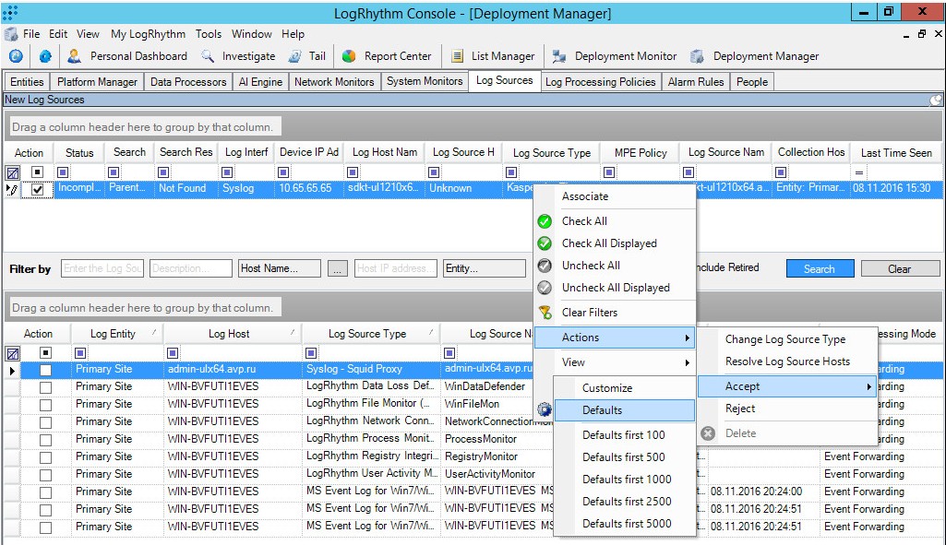Toggle the checkbox on the selected sdkt-ul1210x6 row
The width and height of the screenshot is (946, 545).
pos(37,191)
